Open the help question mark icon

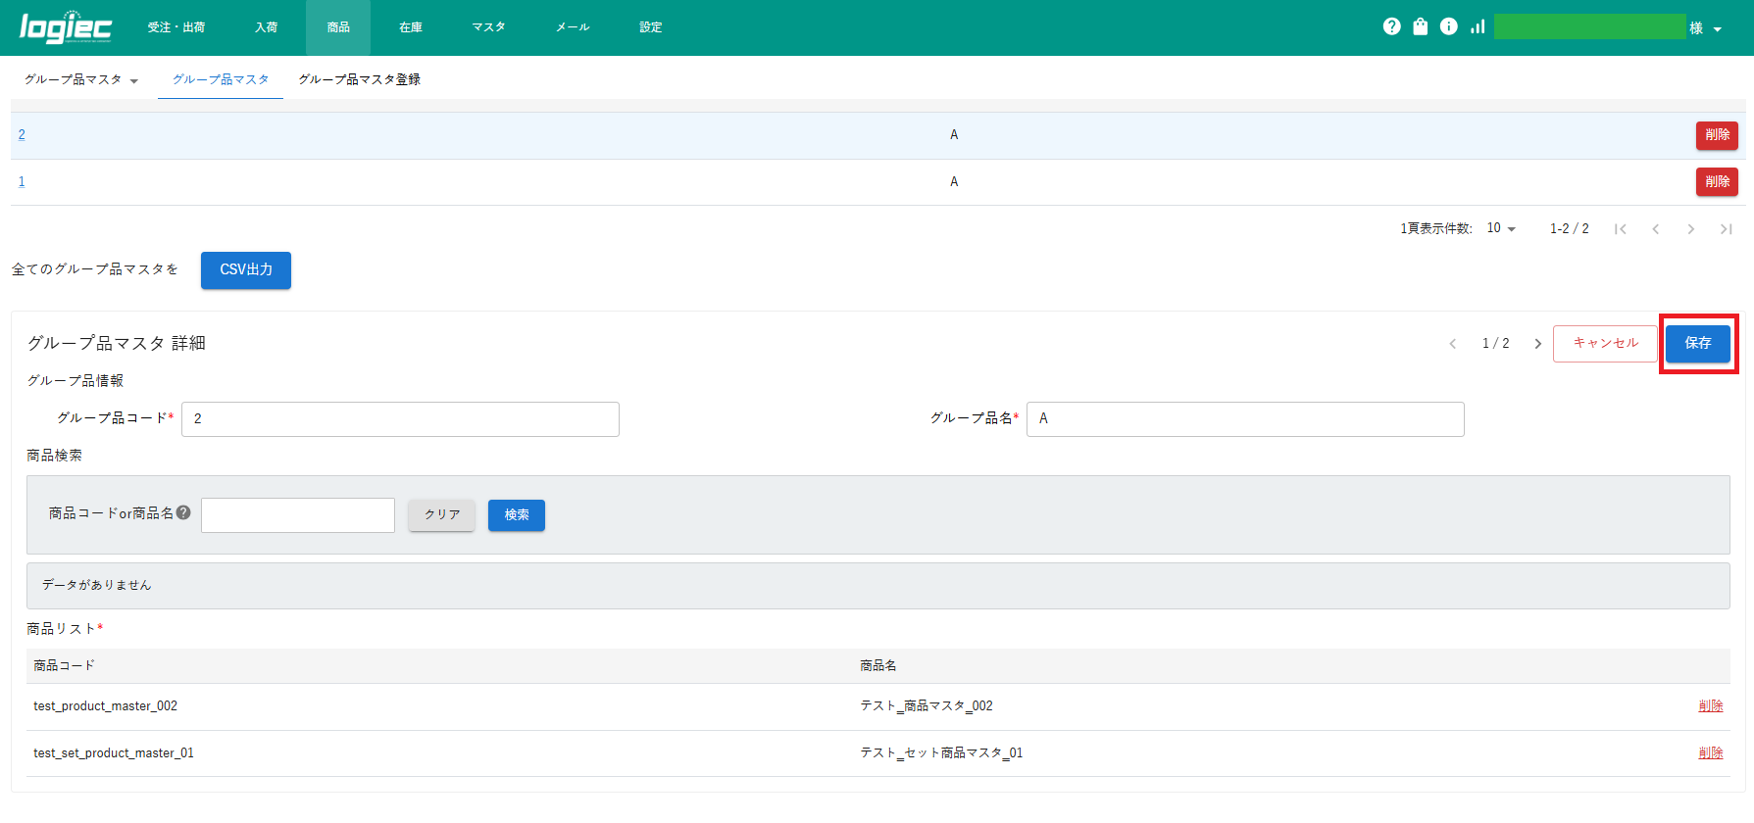[x=1391, y=26]
